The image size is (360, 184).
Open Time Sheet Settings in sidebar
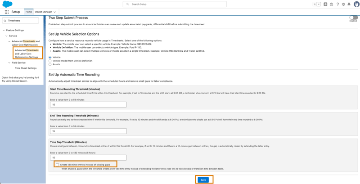tap(26, 68)
